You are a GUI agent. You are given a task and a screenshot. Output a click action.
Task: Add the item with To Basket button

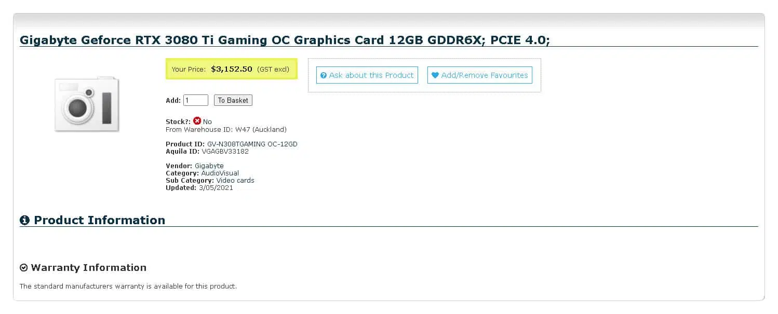233,100
